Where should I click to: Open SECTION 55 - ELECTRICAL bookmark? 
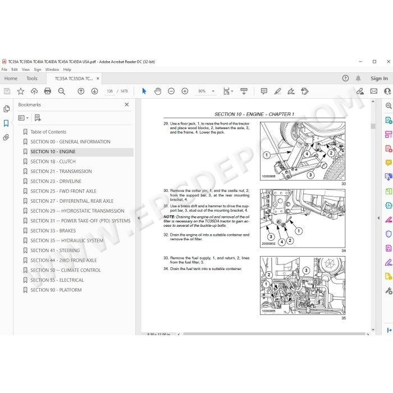(57, 280)
